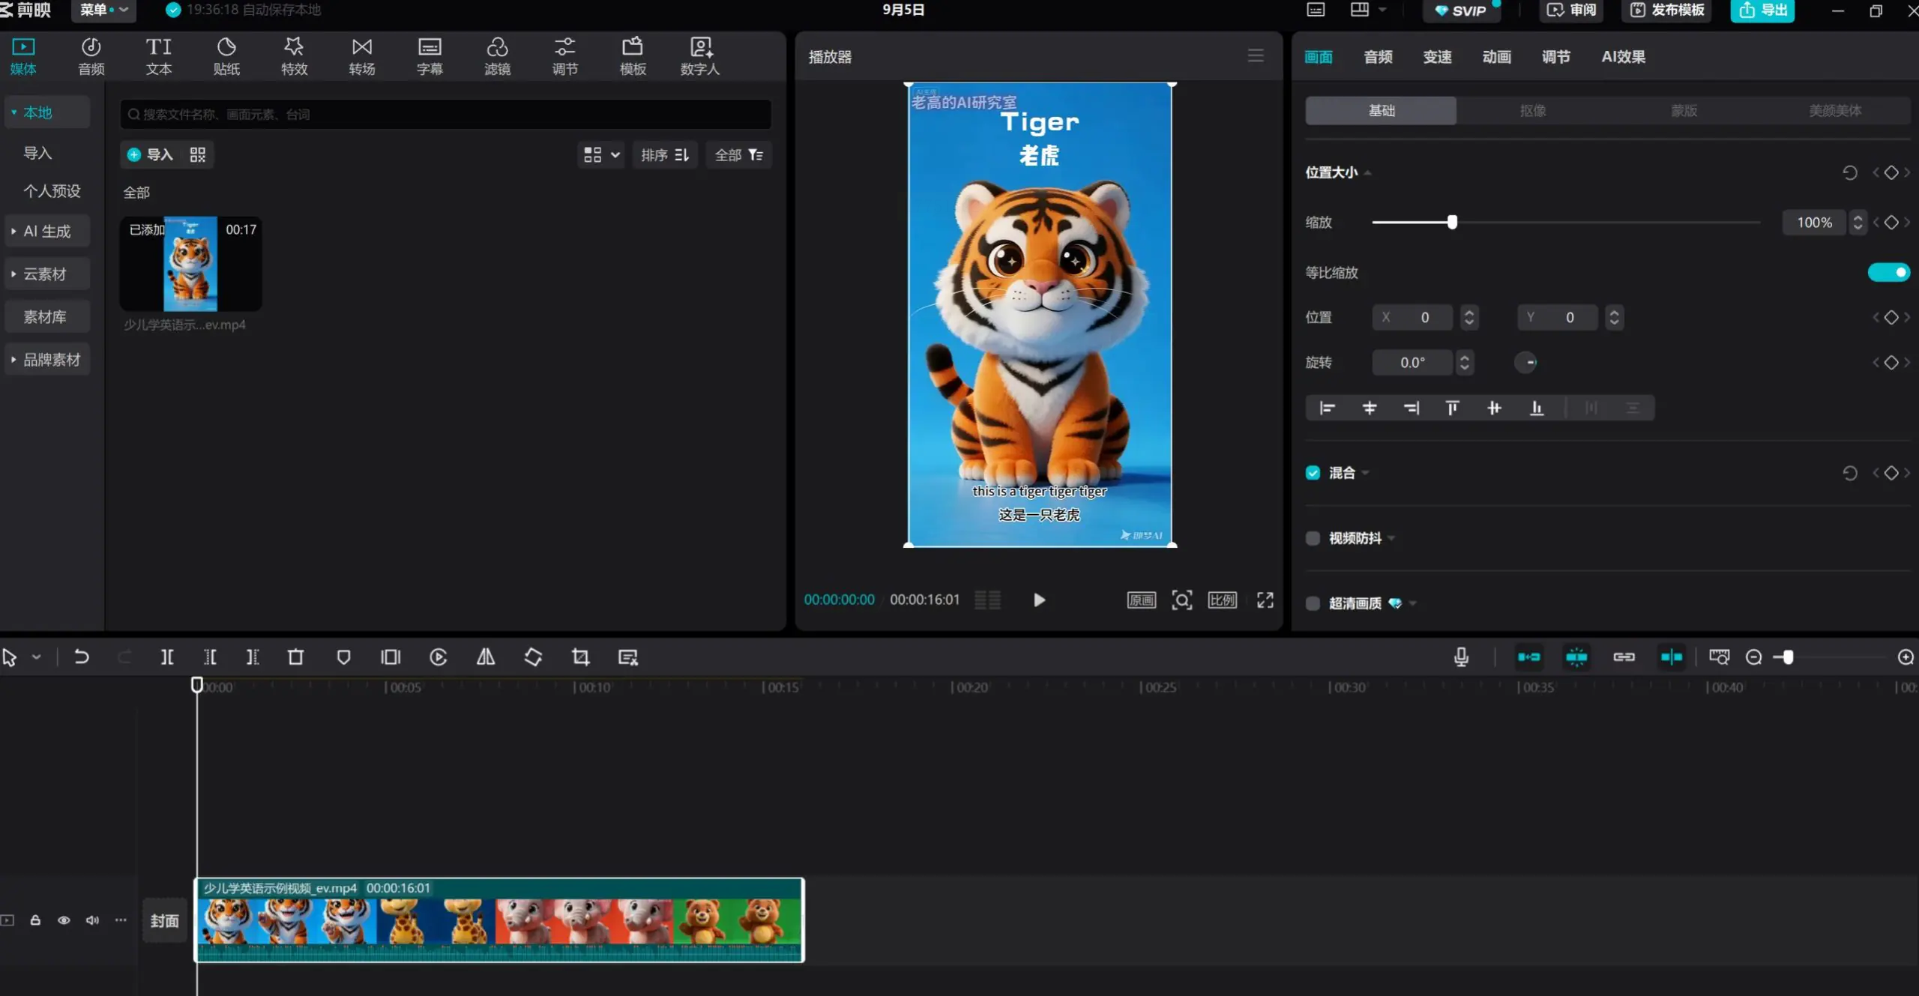Click the split clip tool in timeline toolbar

[x=167, y=657]
